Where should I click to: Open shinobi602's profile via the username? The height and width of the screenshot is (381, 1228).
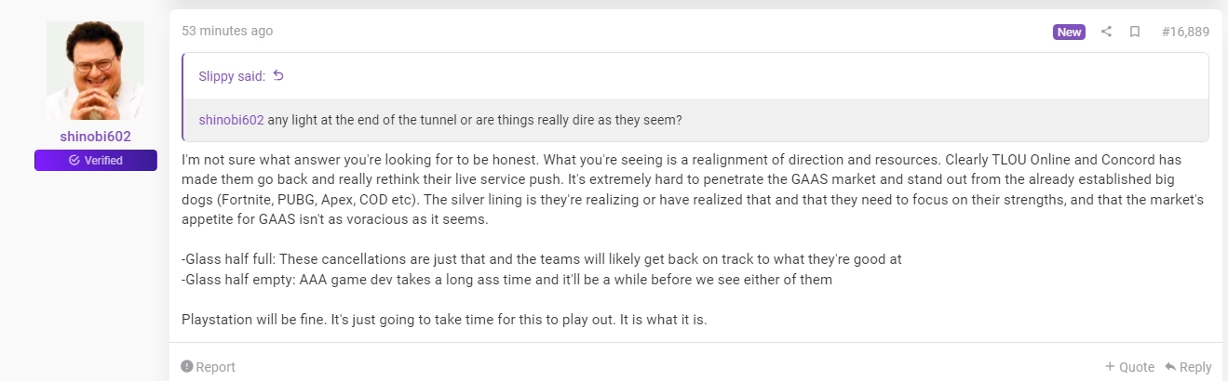pos(96,137)
